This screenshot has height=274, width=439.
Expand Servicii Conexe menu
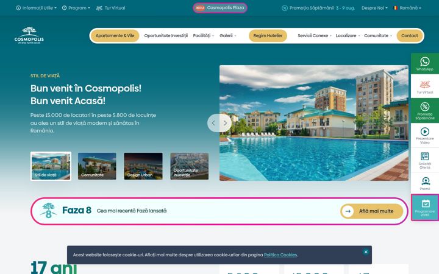(315, 35)
